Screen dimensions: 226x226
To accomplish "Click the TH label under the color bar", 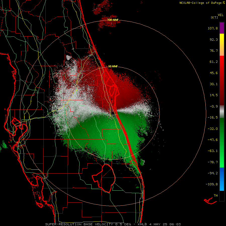I will click(216, 196).
